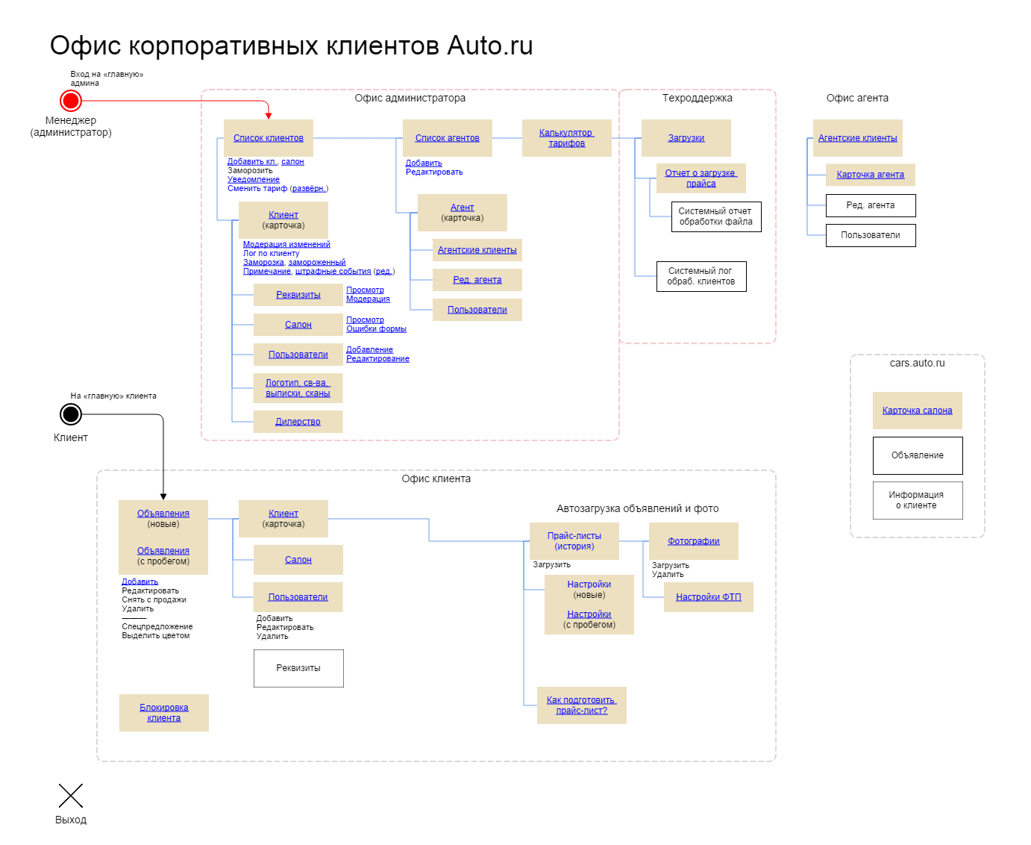Open Реквизиты block in Офис администратора
The height and width of the screenshot is (845, 1031).
tap(298, 295)
